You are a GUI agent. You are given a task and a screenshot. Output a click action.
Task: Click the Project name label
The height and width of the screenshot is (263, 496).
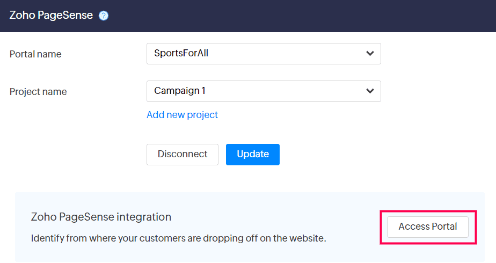[x=38, y=92]
